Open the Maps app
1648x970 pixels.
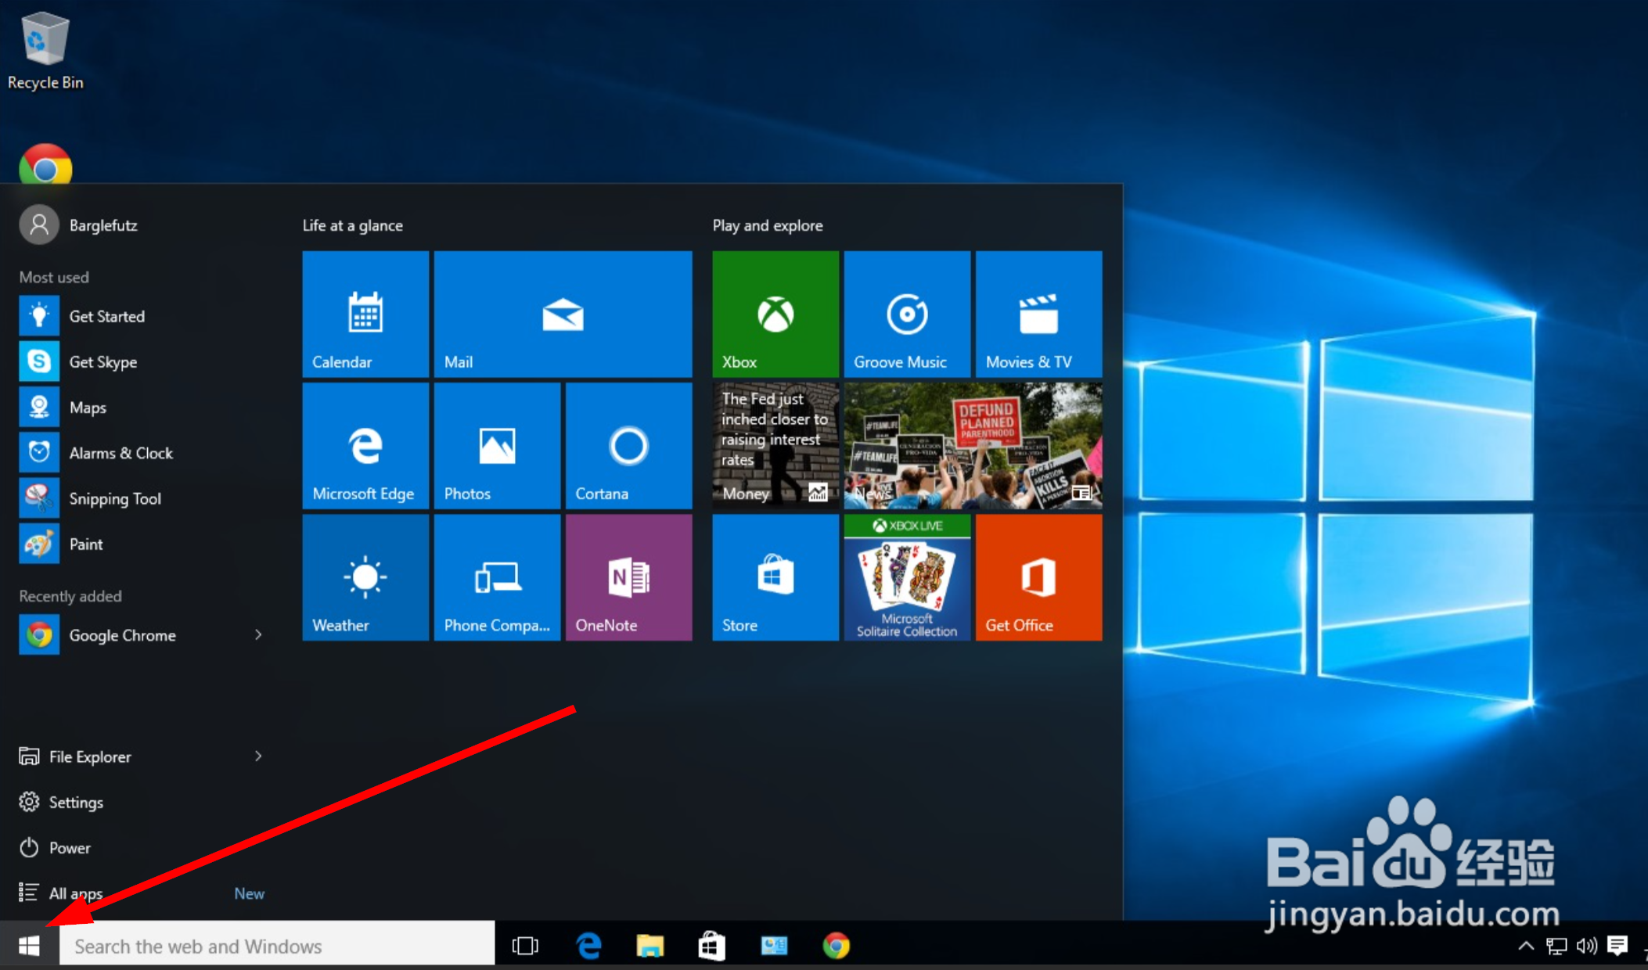click(x=88, y=407)
